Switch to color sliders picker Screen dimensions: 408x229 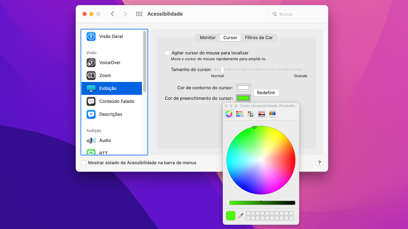tap(239, 114)
